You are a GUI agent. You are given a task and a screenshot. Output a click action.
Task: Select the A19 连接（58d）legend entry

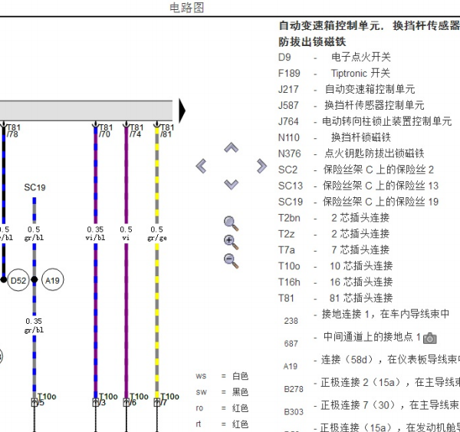(371, 362)
